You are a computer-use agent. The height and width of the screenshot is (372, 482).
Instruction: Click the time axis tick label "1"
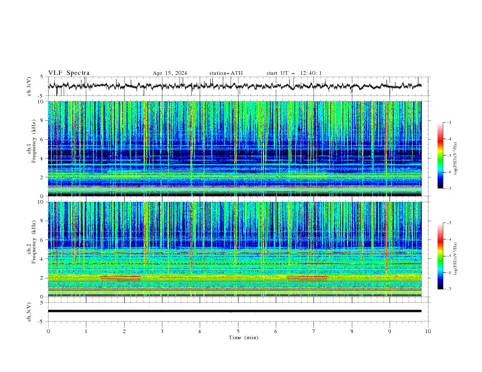(x=86, y=331)
